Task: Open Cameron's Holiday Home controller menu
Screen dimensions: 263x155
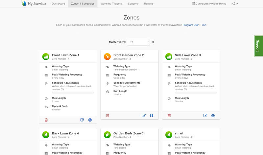Action: pyautogui.click(x=209, y=4)
